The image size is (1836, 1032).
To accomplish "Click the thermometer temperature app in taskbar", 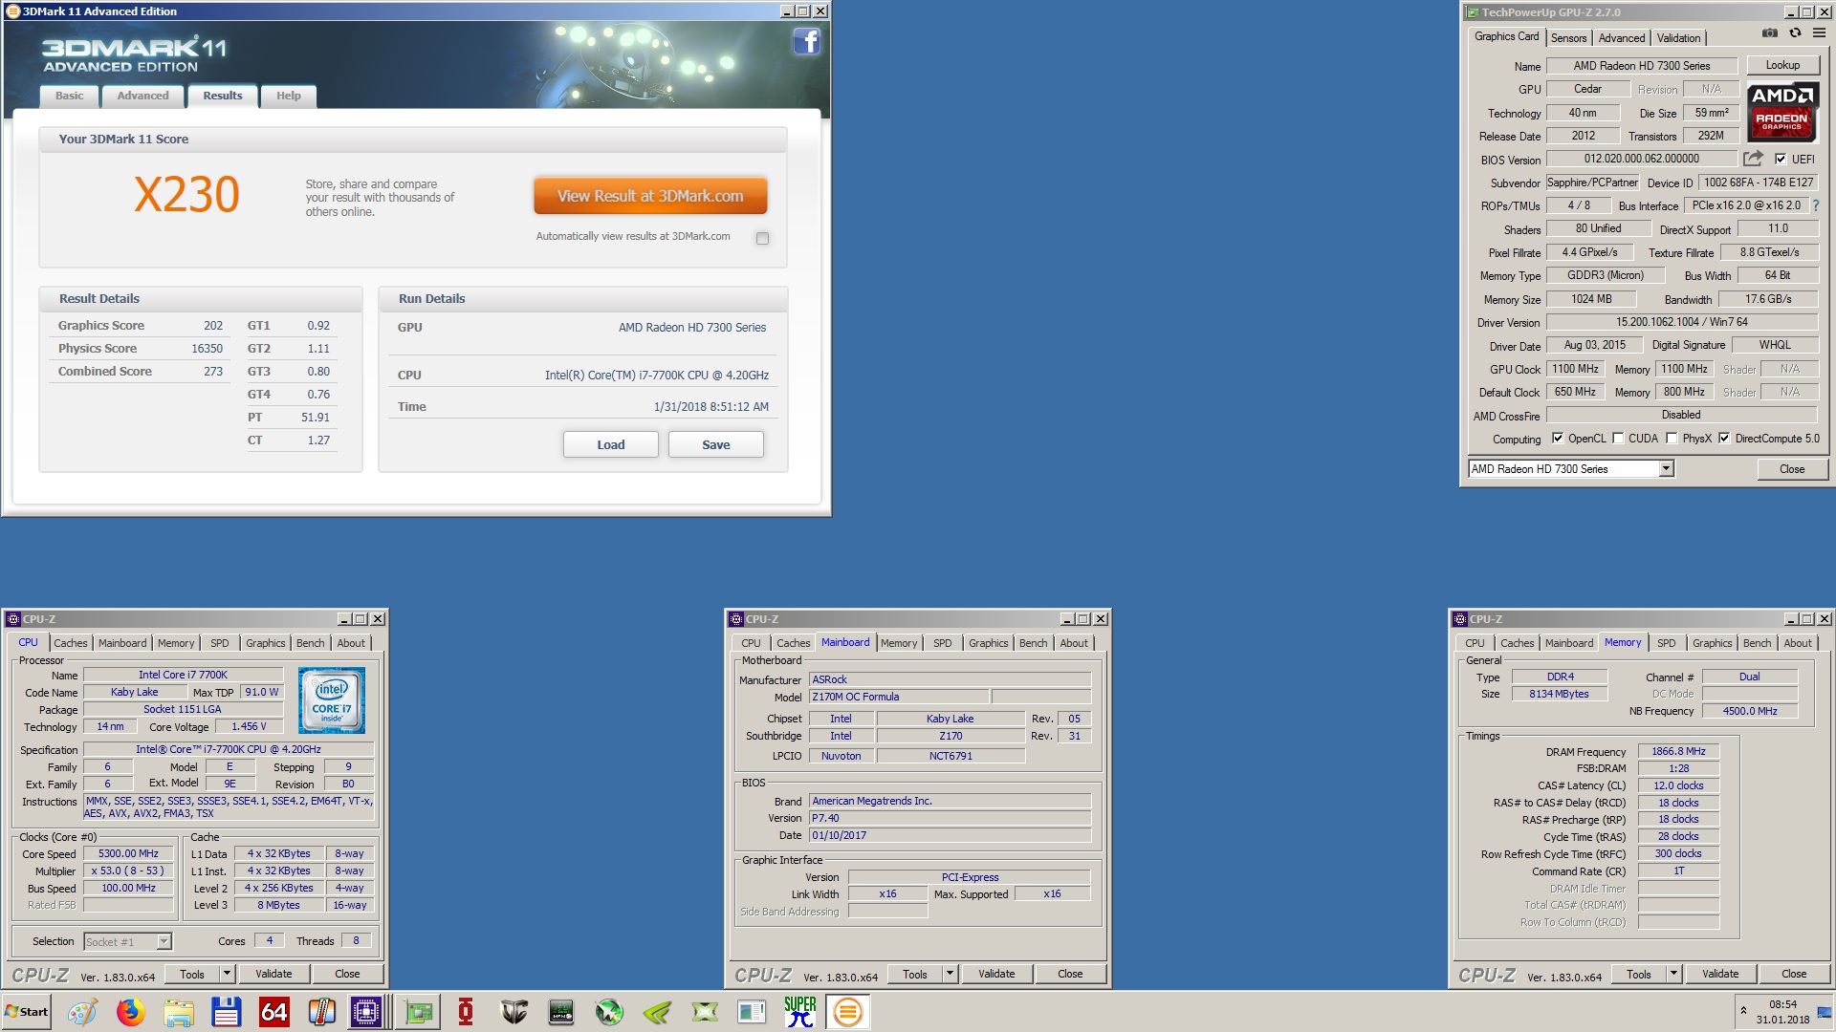I will [321, 1012].
